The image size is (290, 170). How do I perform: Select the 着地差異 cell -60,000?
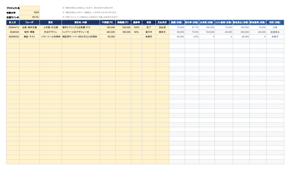[x=258, y=32]
